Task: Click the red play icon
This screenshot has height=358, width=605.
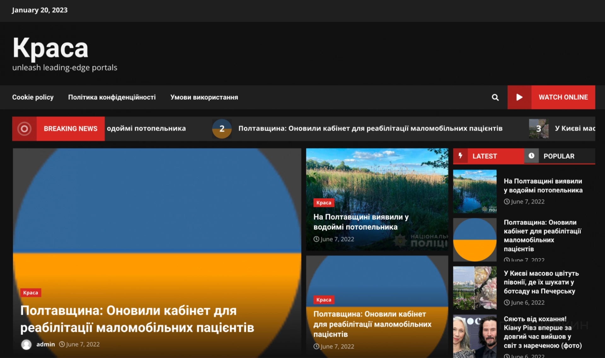Action: (x=519, y=97)
